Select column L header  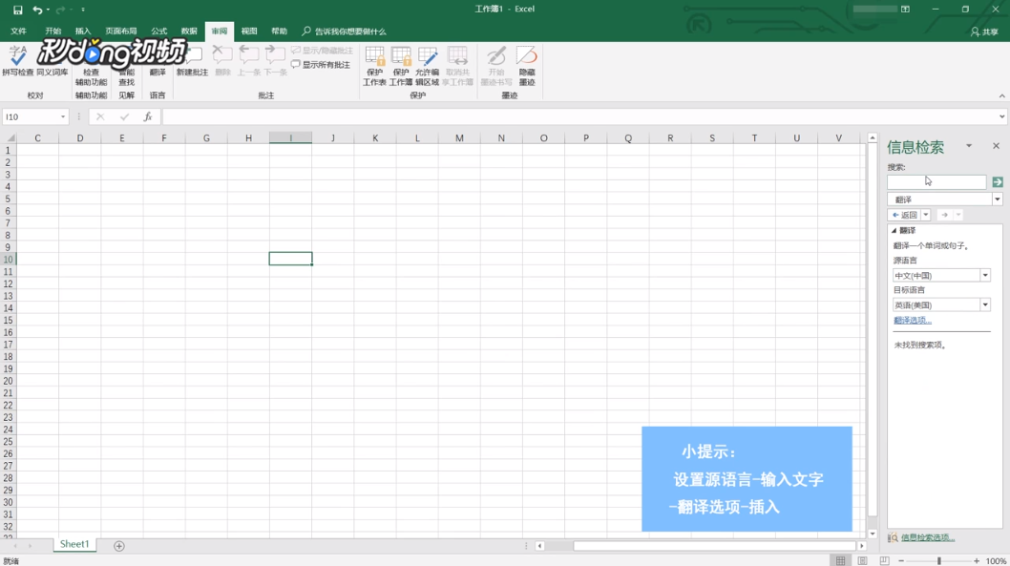tap(417, 137)
